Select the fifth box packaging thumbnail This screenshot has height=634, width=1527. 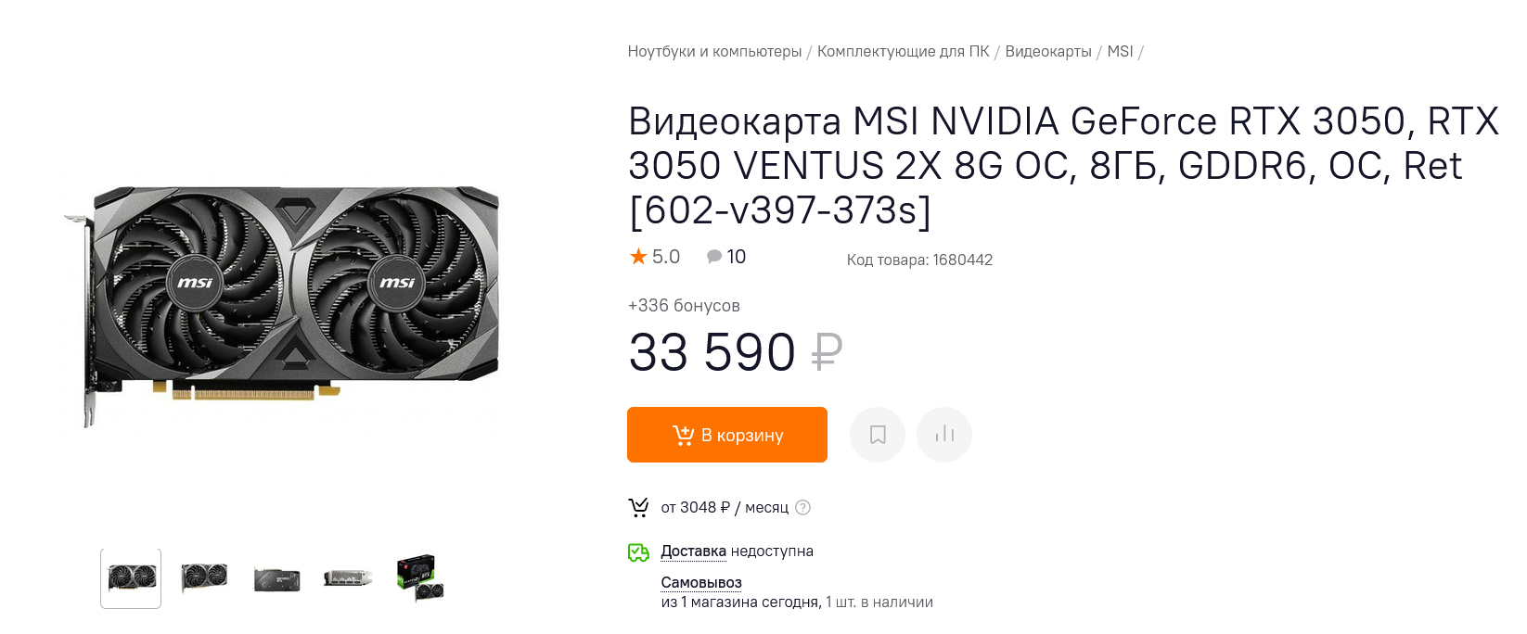420,578
